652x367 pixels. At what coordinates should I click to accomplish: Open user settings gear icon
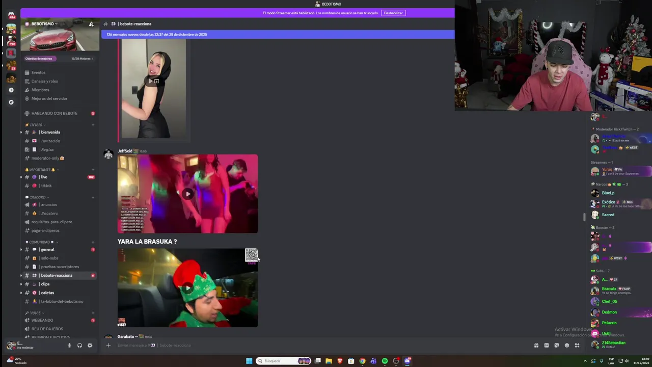pos(90,346)
